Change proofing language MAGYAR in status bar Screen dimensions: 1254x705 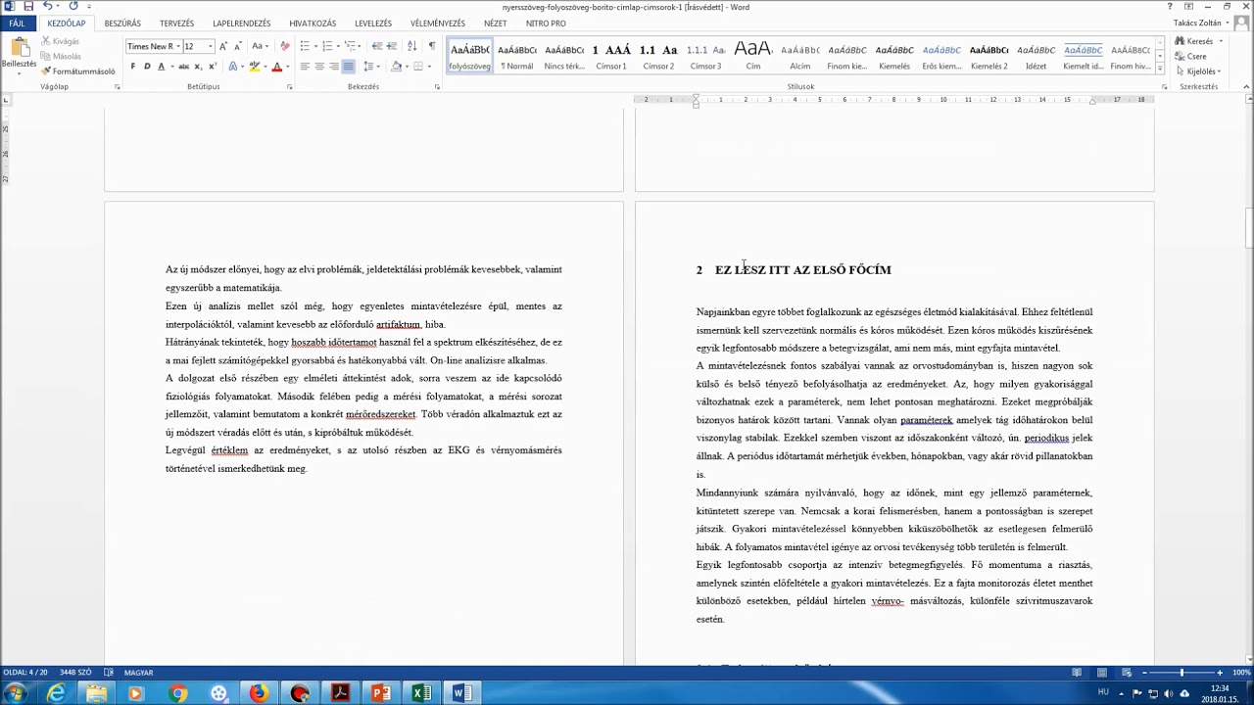point(138,673)
